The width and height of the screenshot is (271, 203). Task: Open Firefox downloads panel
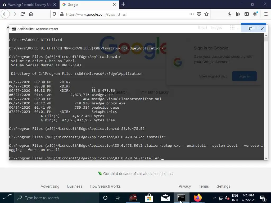(x=229, y=14)
